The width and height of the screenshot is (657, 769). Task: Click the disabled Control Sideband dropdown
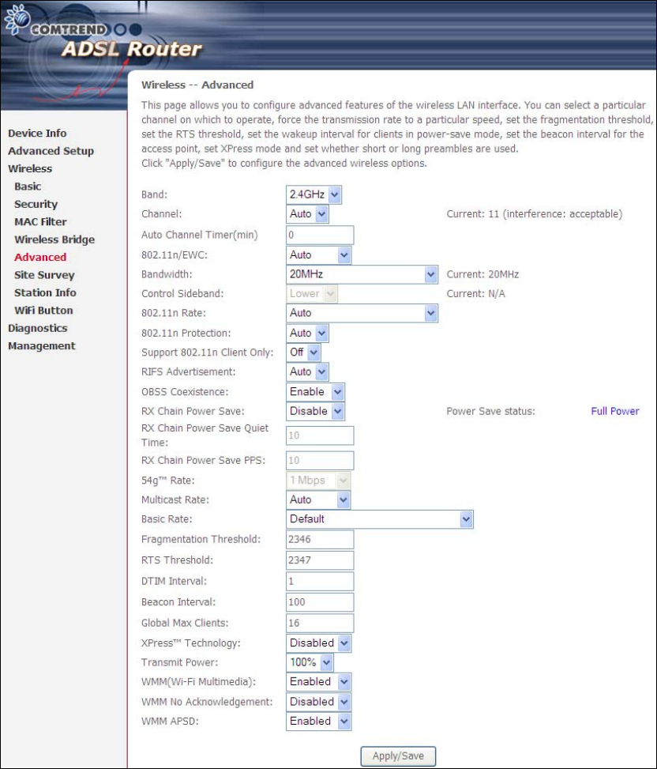(312, 294)
